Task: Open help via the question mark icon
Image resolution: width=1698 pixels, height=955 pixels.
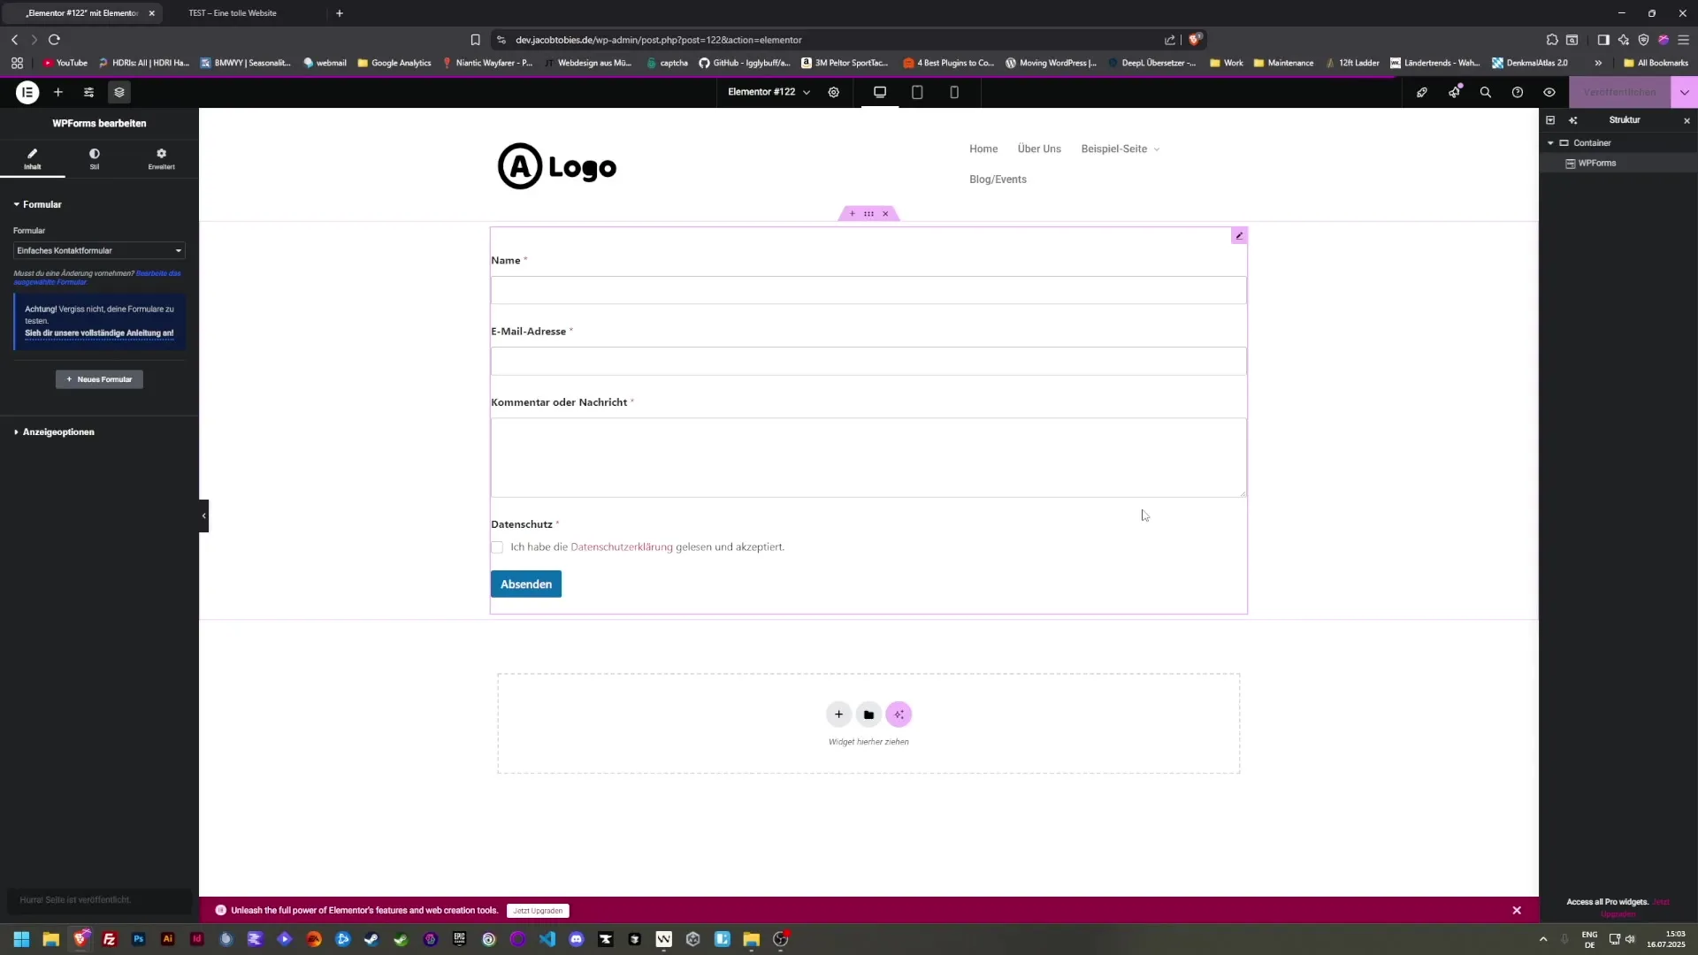Action: coord(1517,92)
